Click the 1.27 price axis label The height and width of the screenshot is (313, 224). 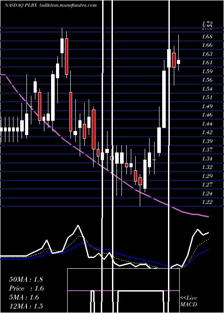click(x=207, y=185)
